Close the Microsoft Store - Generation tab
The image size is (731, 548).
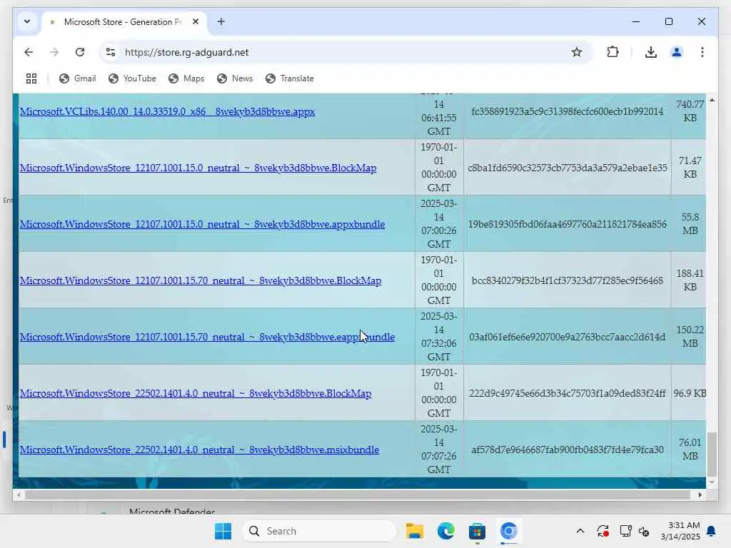click(196, 21)
